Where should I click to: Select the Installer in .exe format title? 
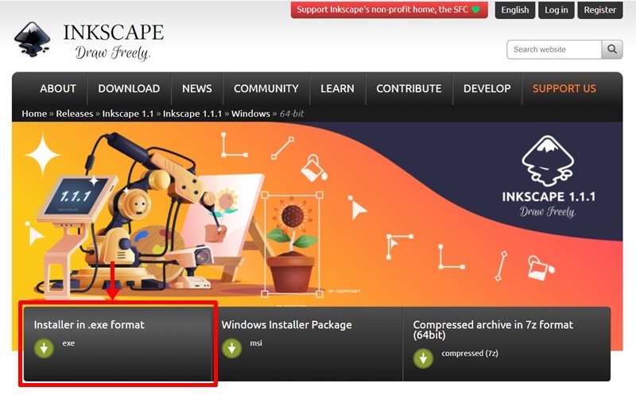[x=89, y=325]
